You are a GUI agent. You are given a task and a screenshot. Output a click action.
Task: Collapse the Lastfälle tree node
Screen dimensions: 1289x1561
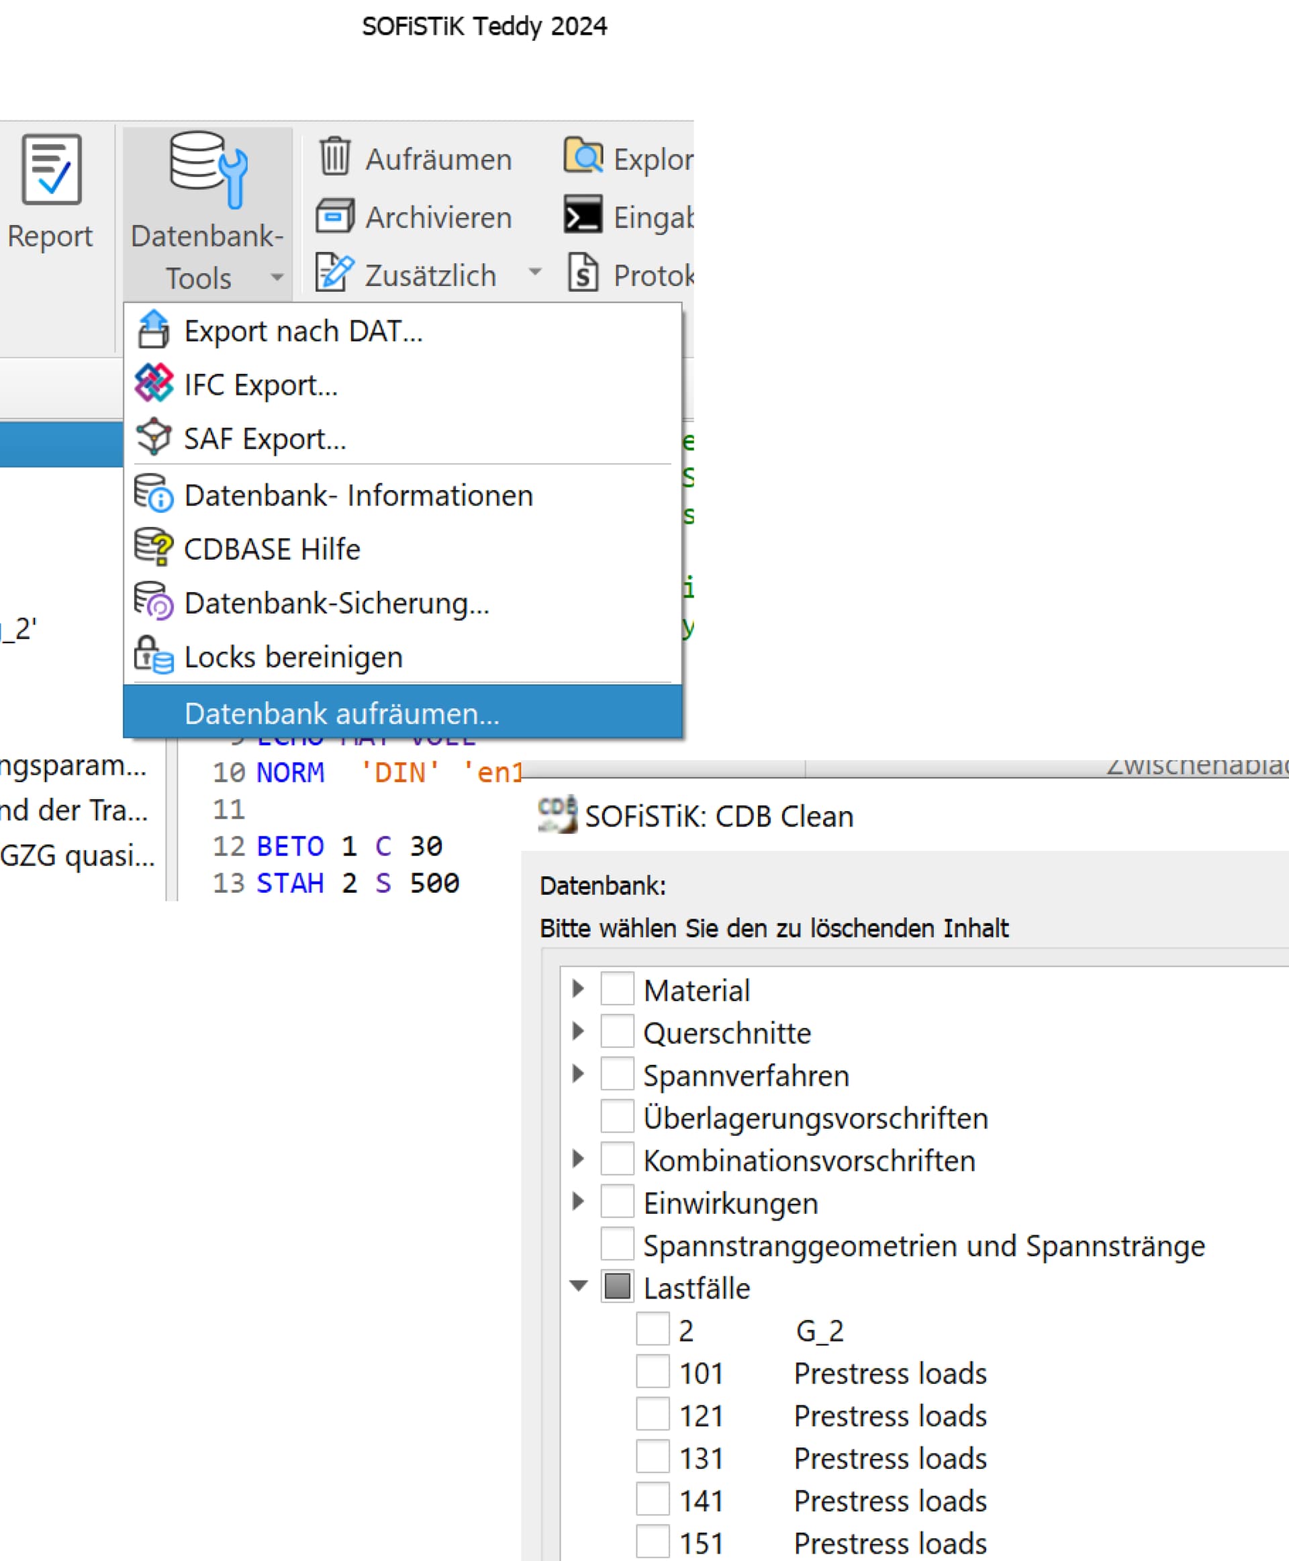(x=579, y=1286)
